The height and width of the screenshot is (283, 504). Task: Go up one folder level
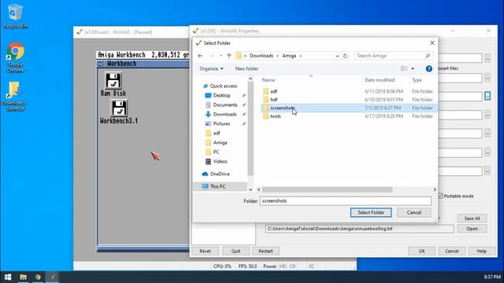point(229,56)
